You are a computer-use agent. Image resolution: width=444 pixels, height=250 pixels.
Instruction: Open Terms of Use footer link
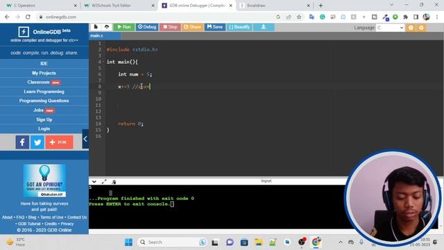52,217
